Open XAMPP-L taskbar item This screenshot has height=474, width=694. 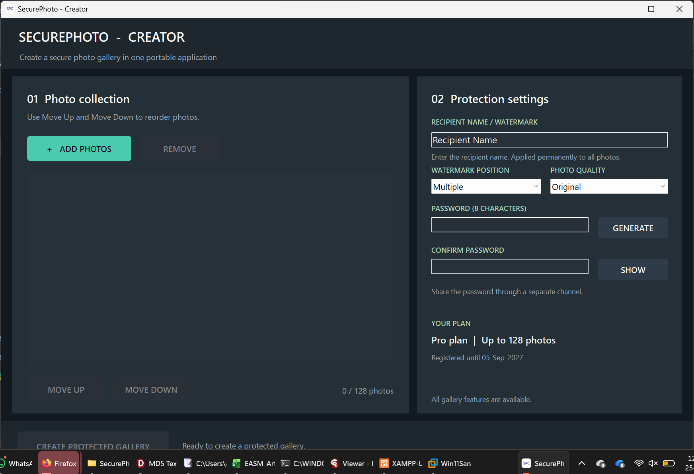click(x=401, y=463)
